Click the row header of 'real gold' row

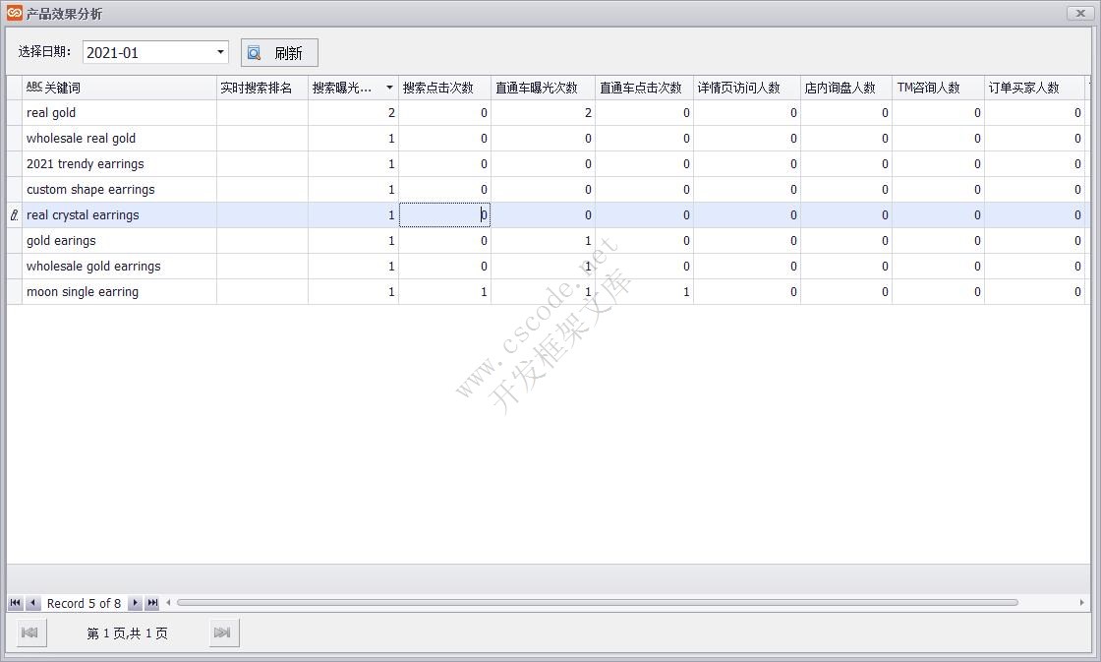point(14,112)
